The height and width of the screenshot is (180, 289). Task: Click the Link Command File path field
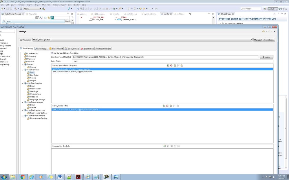tap(165, 57)
